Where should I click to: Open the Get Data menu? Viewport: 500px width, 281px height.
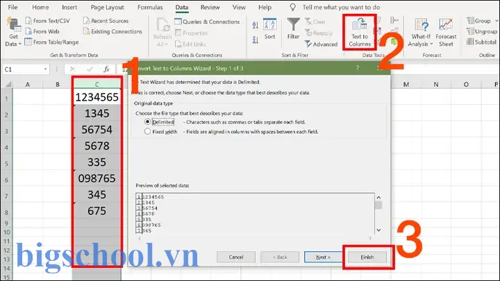point(13,32)
